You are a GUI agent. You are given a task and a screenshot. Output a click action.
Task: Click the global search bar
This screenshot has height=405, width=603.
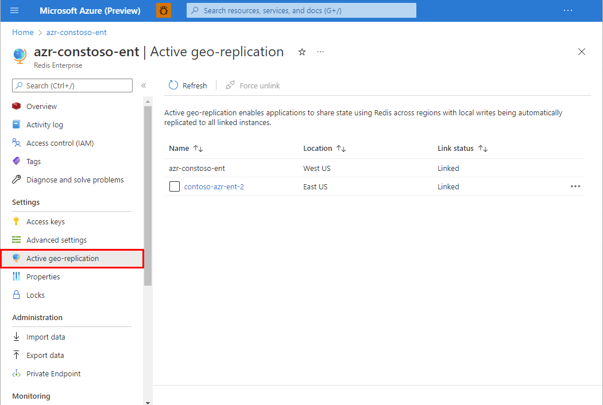pyautogui.click(x=301, y=10)
